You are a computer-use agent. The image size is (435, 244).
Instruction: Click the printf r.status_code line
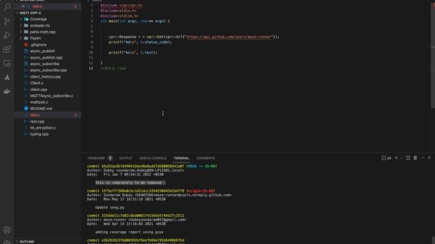[141, 42]
